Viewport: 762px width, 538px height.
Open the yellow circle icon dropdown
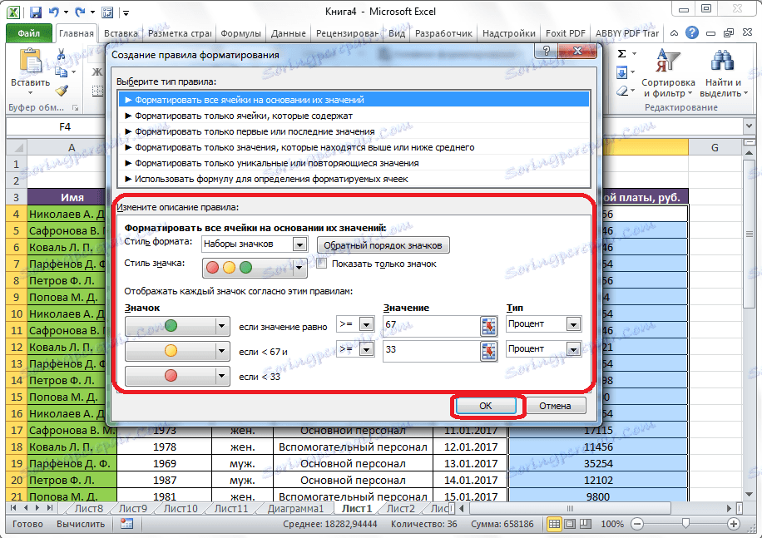point(221,351)
